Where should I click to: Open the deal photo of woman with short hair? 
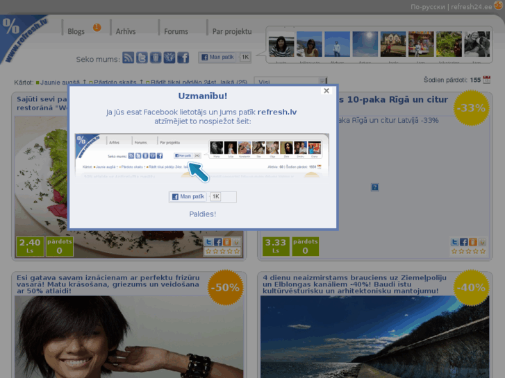[129, 337]
